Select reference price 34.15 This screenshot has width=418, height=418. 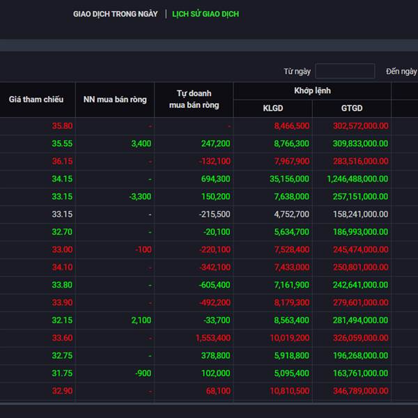62,178
